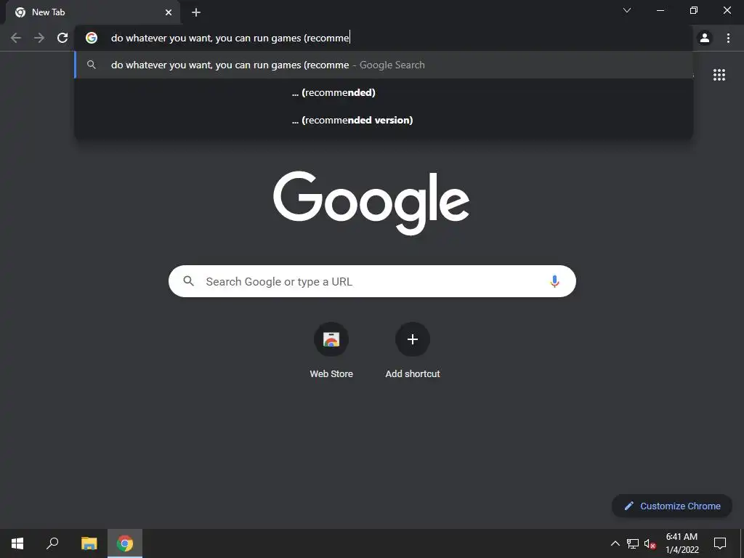The image size is (744, 558).
Task: Open a new tab with the plus button
Action: (x=196, y=12)
